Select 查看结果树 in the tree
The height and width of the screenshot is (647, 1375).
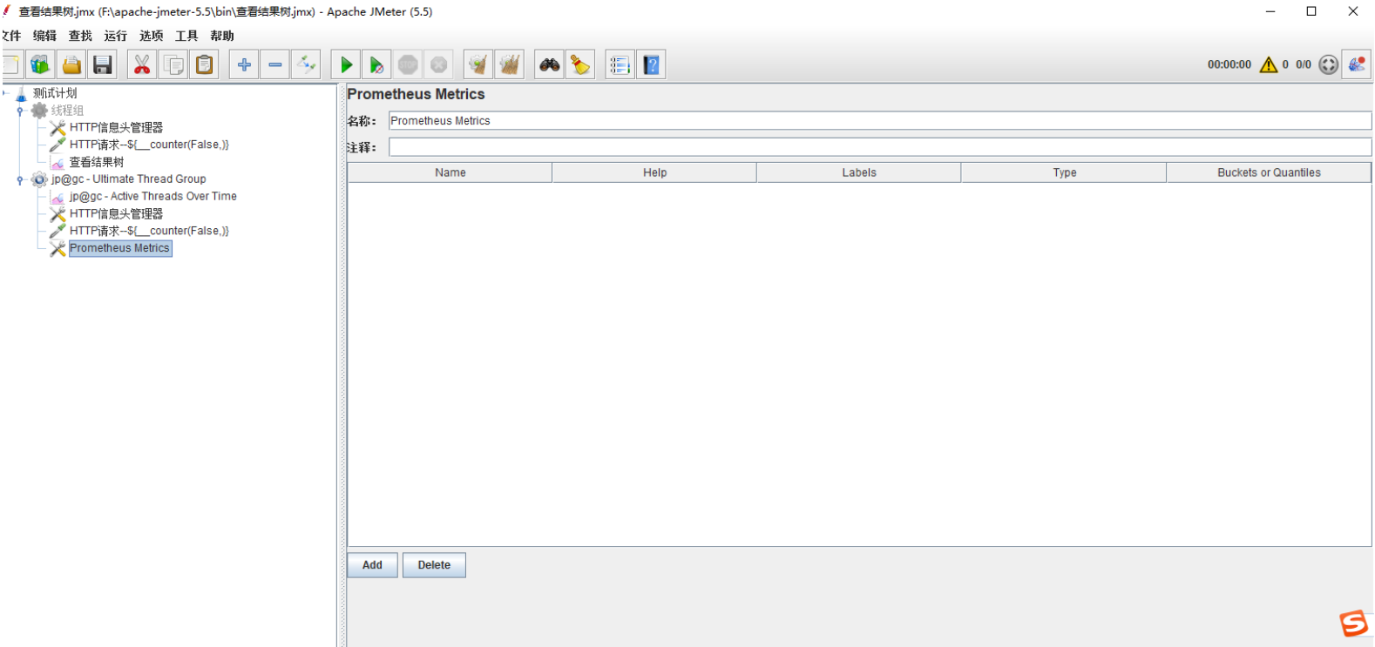coord(96,162)
